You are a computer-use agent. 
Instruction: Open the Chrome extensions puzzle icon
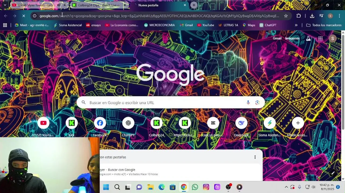point(299,16)
